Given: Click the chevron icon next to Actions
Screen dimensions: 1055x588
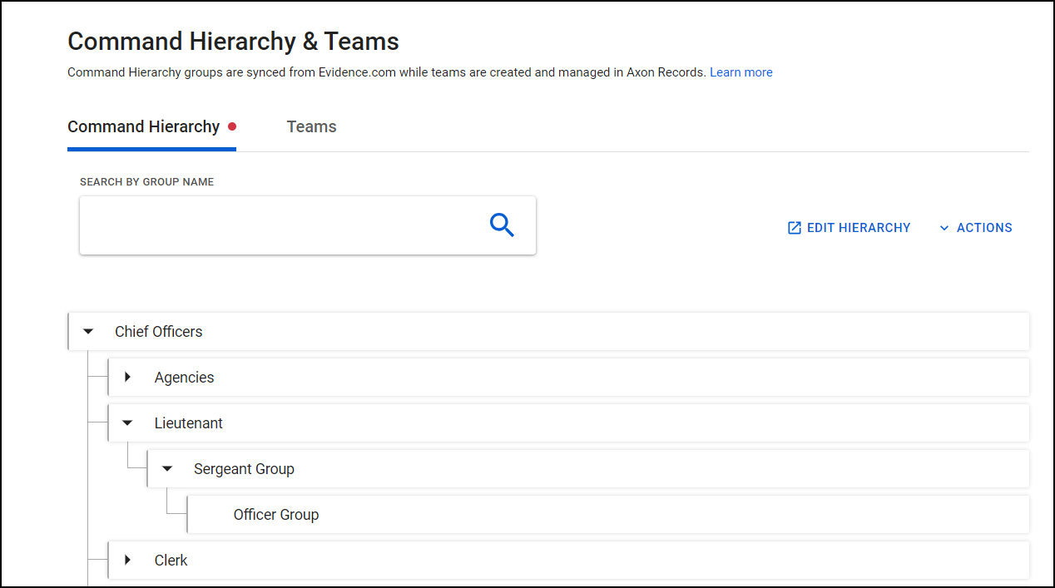Looking at the screenshot, I should (x=944, y=228).
